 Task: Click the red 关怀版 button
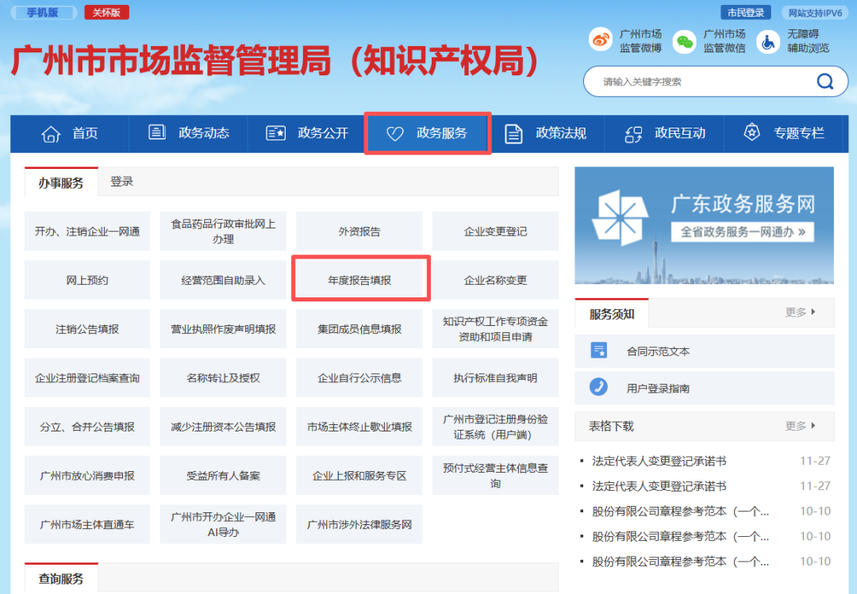[x=106, y=13]
